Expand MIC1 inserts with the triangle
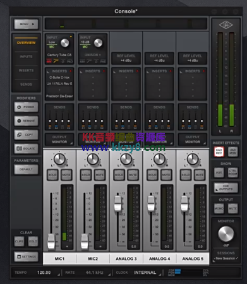Viewport: 247px width, 284px height. tap(48, 72)
